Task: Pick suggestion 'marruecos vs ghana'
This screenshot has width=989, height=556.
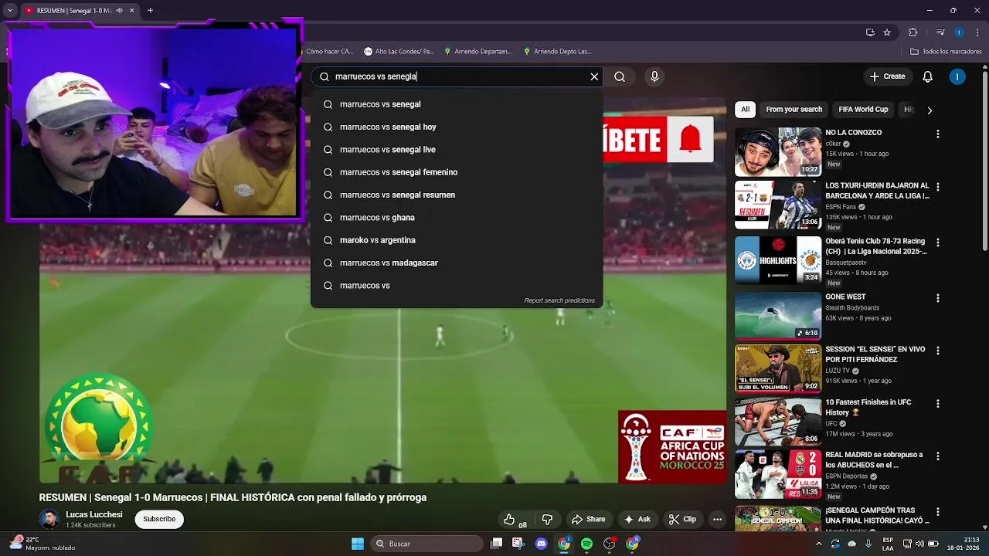Action: (457, 218)
